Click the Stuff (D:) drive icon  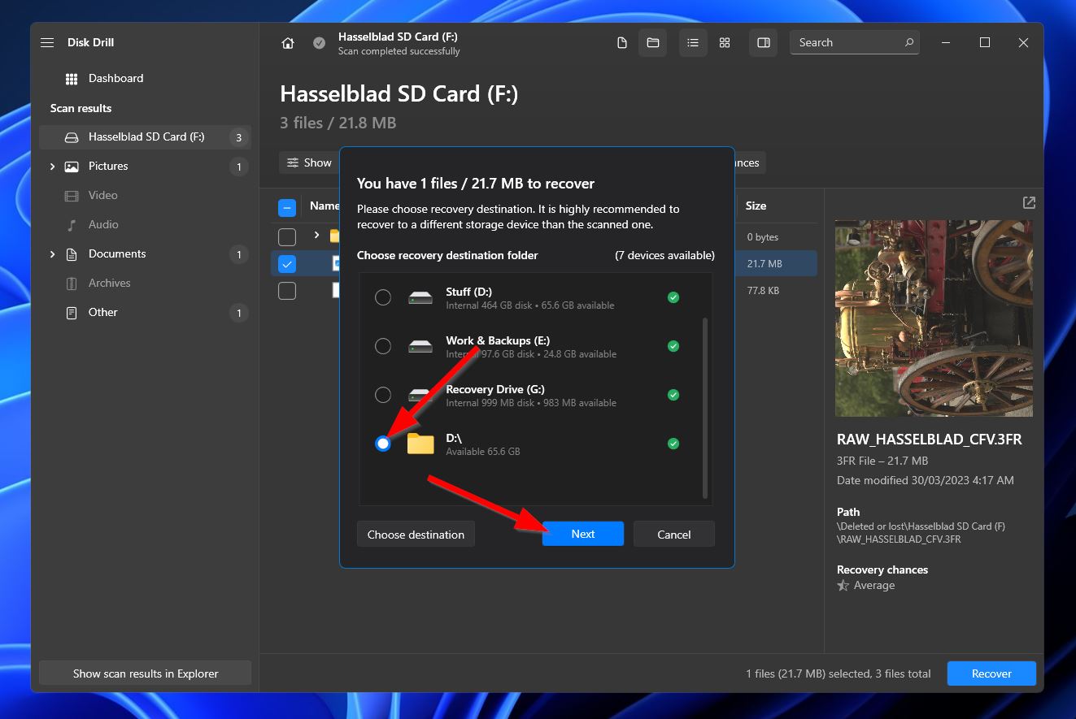pyautogui.click(x=420, y=298)
